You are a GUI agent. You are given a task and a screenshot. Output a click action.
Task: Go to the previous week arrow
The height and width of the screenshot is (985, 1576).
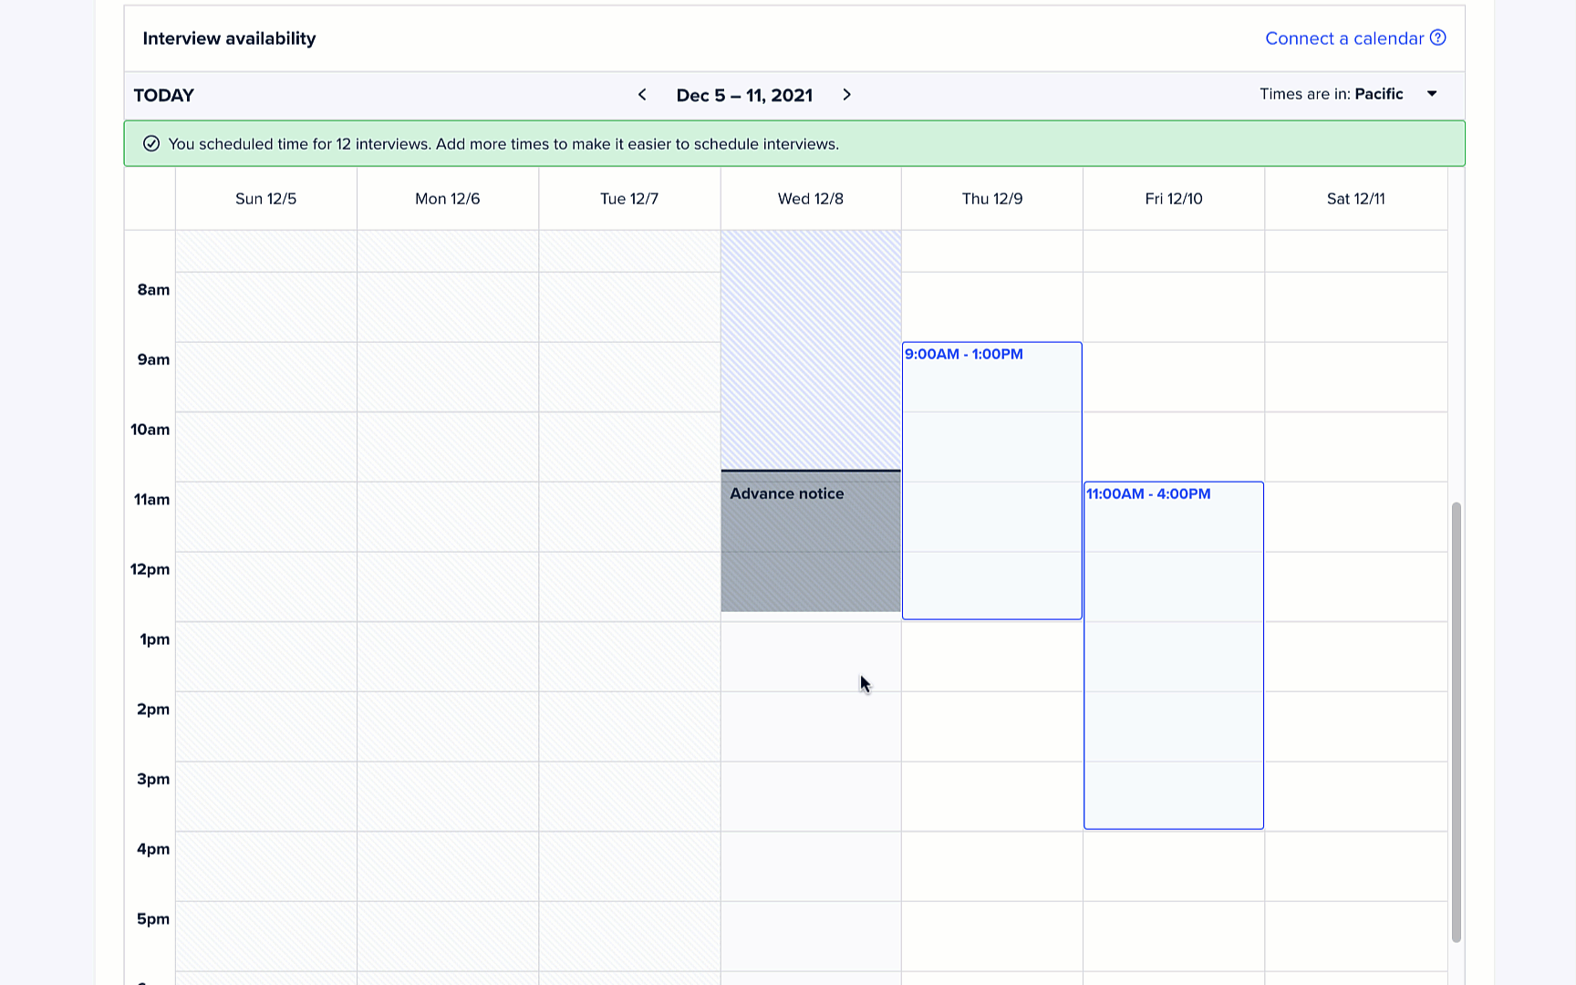click(642, 95)
